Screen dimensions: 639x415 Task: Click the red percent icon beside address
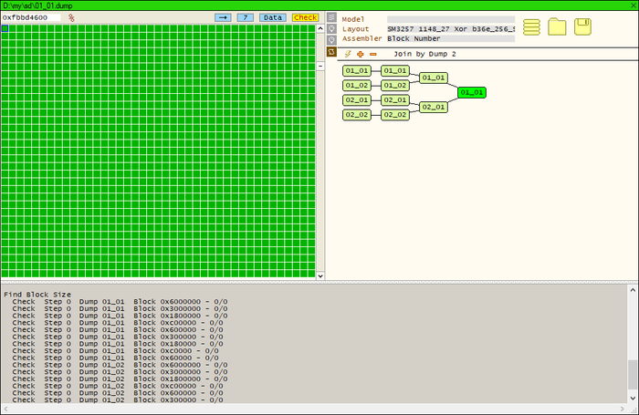[71, 17]
